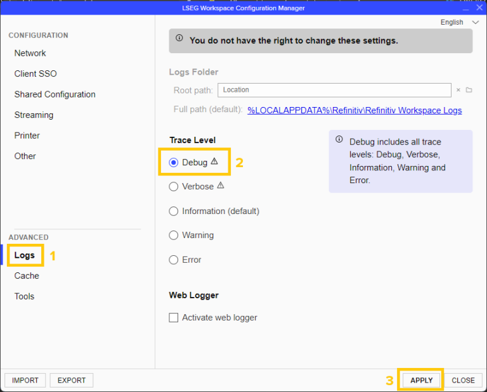The height and width of the screenshot is (392, 487).
Task: Click the warning triangle next to Verbose
Action: [221, 186]
